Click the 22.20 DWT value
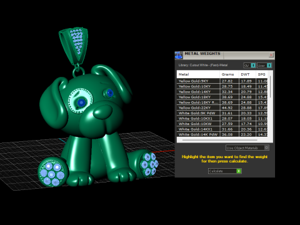Image resolution: width=300 pixels, height=225 pixels. 246,134
